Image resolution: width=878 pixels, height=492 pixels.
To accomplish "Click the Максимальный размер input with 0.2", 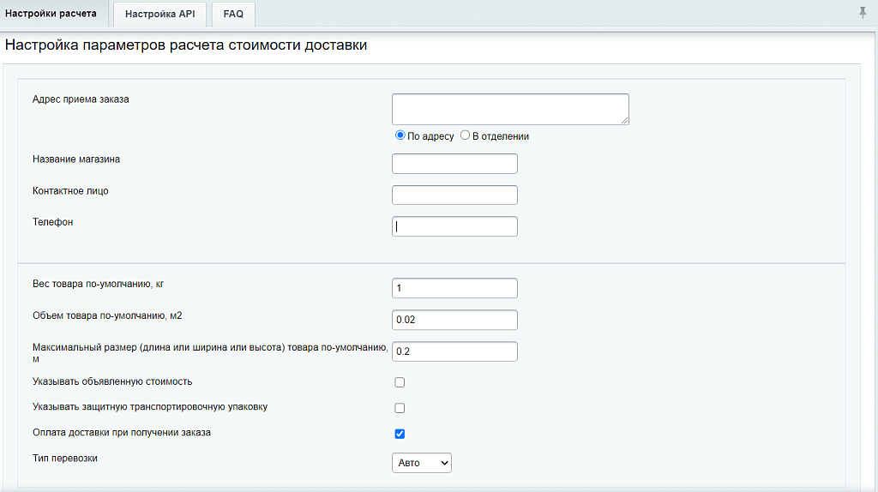I will click(454, 351).
